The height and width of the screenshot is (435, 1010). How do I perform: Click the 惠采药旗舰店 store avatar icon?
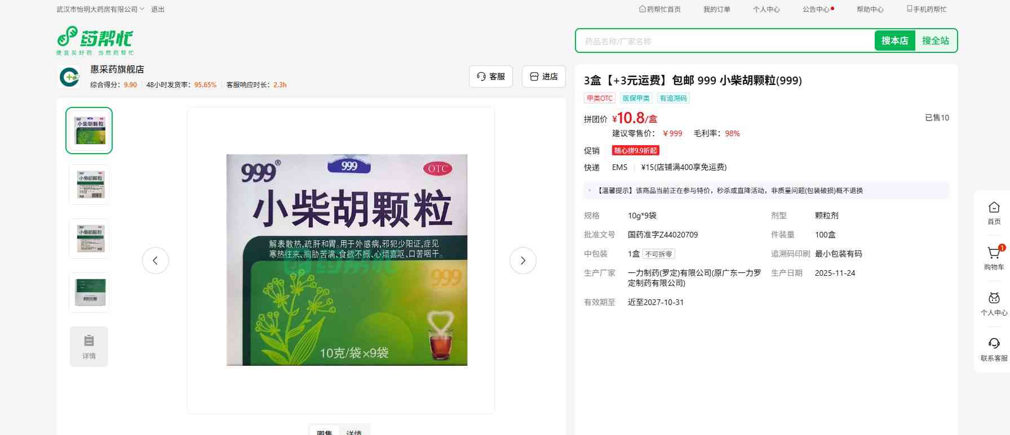69,77
